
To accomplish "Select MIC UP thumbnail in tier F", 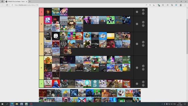I will pyautogui.click(x=95, y=84).
